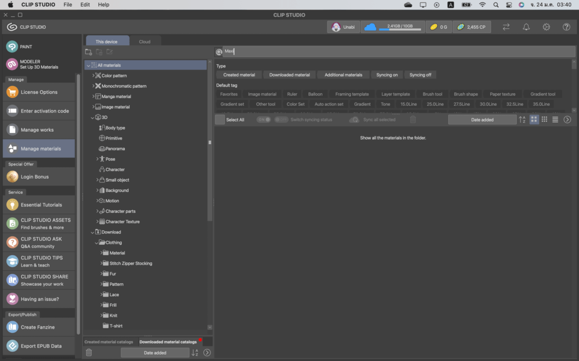
Task: Open Login Bonus
Action: pyautogui.click(x=39, y=177)
